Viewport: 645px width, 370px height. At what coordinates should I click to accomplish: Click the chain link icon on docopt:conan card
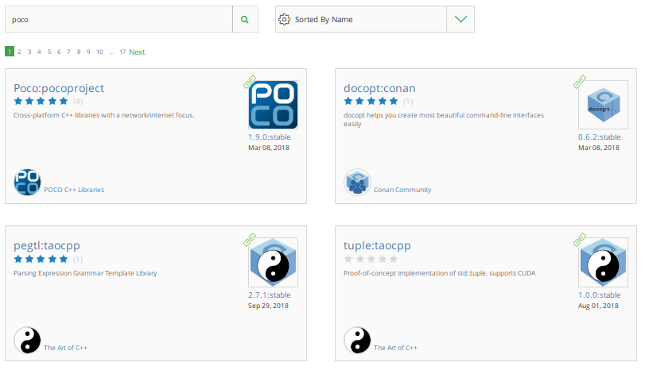(580, 82)
